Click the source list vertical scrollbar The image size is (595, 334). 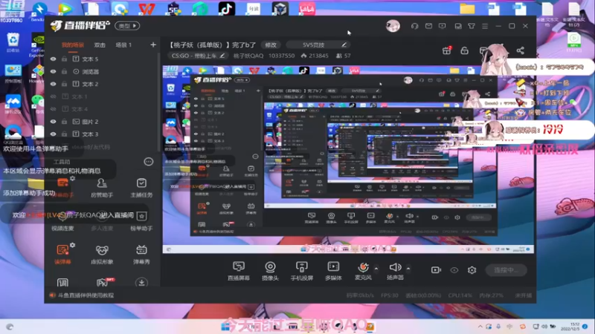click(x=159, y=102)
